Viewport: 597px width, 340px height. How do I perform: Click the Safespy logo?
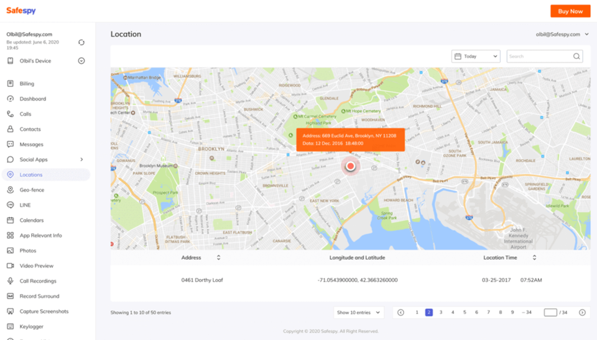pos(21,11)
